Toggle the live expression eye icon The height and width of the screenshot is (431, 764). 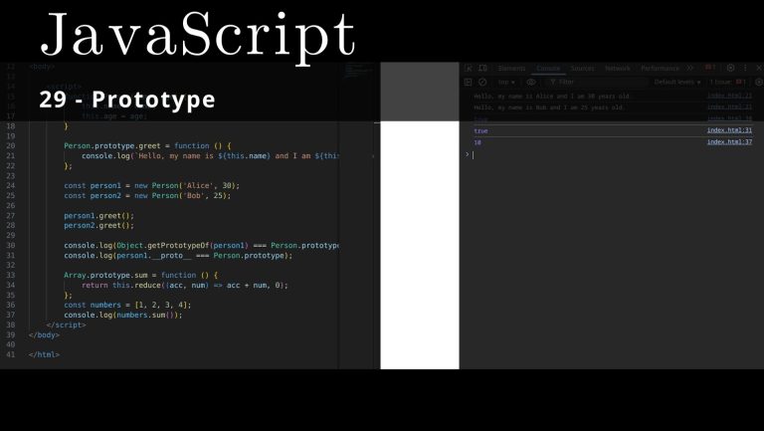(x=531, y=82)
